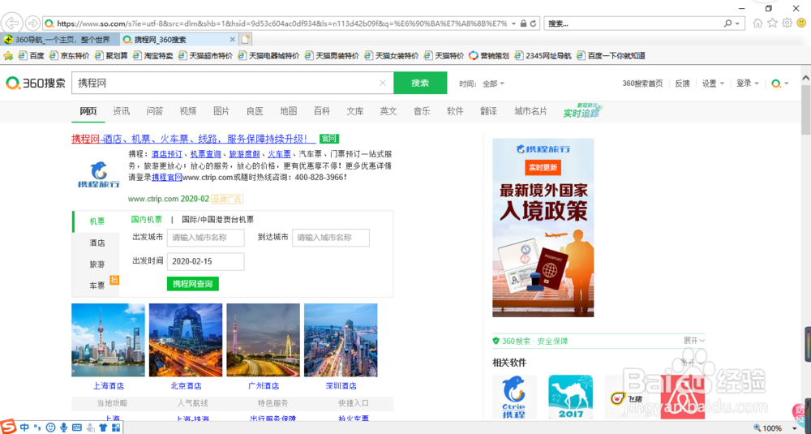Go back with browser back arrow
Image resolution: width=811 pixels, height=434 pixels.
[x=11, y=24]
